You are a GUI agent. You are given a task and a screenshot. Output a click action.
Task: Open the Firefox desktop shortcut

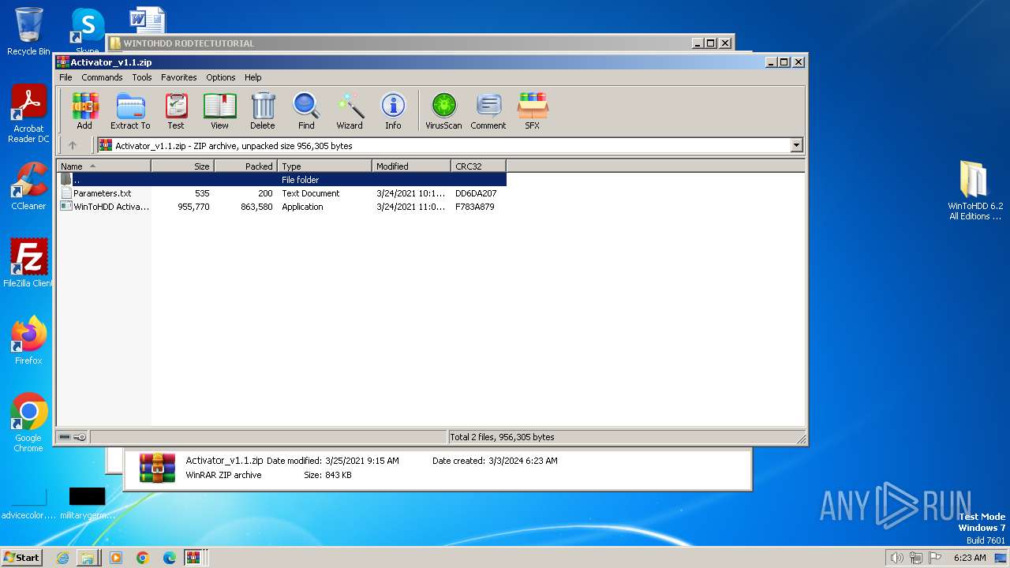coord(28,341)
